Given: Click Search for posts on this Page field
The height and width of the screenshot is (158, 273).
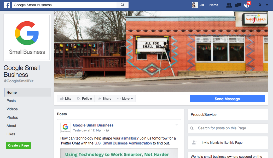Looking at the screenshot, I should click(x=228, y=128).
